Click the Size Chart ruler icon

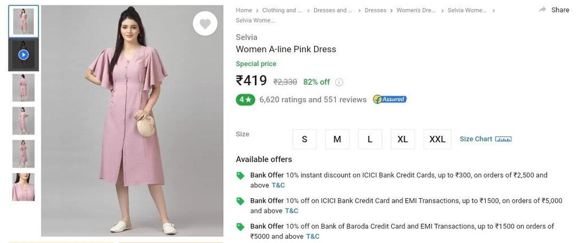pos(503,139)
